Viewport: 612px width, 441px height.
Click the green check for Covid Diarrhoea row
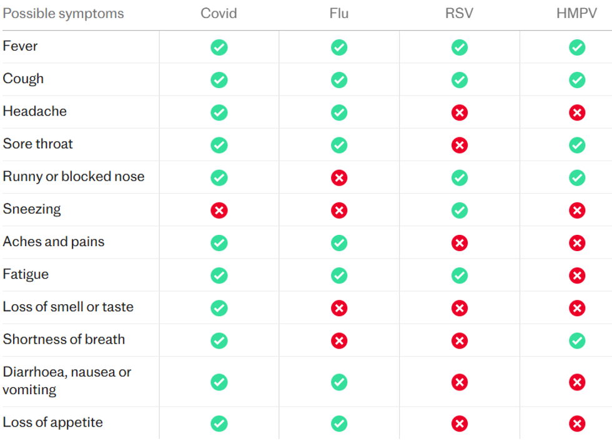219,382
